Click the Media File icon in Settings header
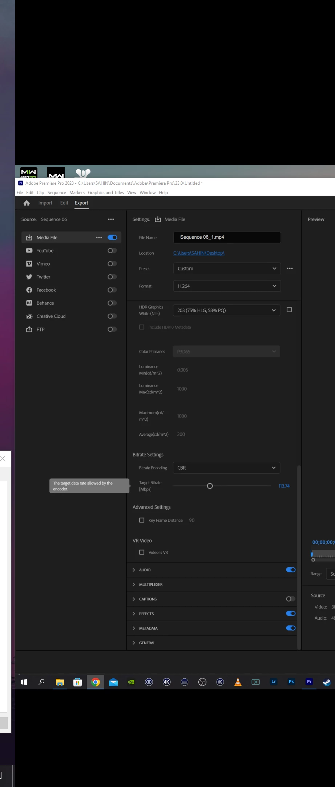This screenshot has height=787, width=335. coord(158,219)
